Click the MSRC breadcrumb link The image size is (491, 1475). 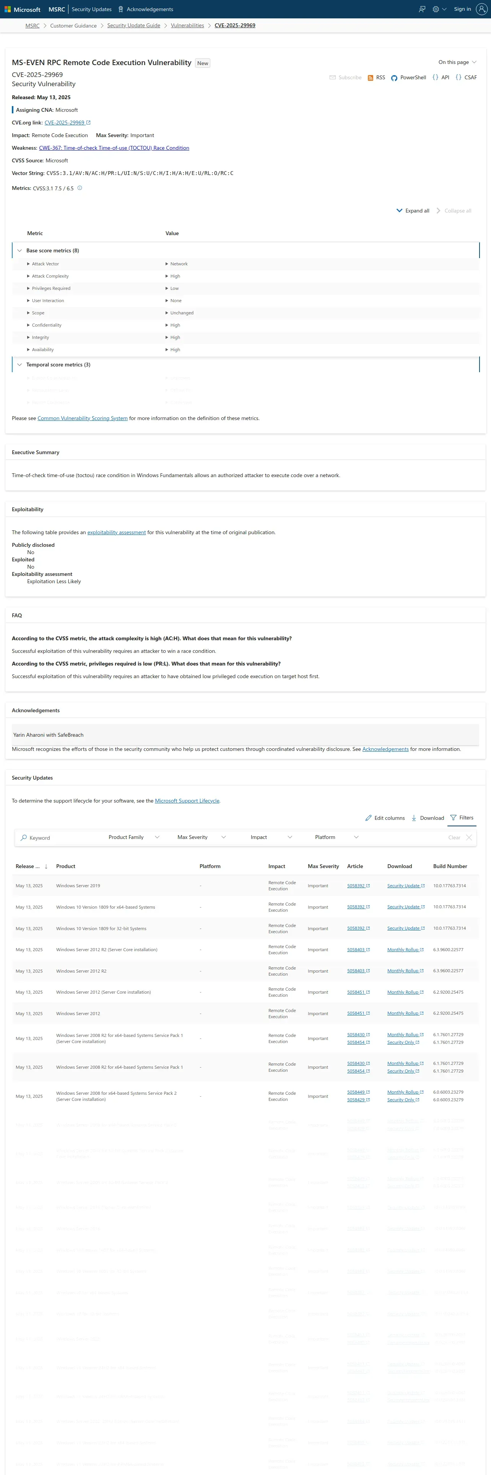[x=33, y=26]
